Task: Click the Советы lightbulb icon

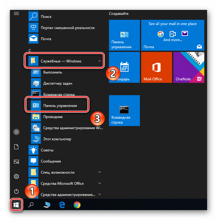Action: 33,150
